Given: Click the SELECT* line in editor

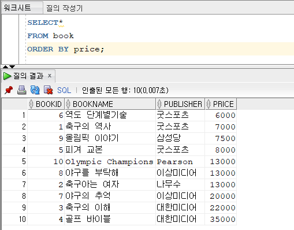Looking at the screenshot, I should pos(45,23).
